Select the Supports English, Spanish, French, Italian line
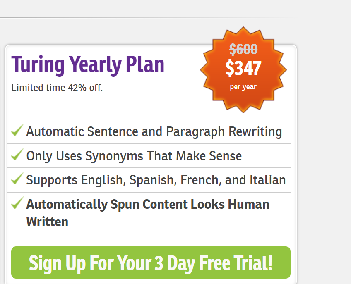 pos(156,180)
